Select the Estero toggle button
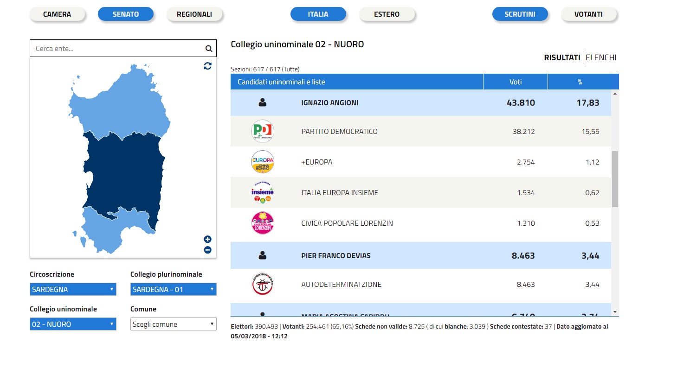The image size is (677, 368). tap(387, 14)
